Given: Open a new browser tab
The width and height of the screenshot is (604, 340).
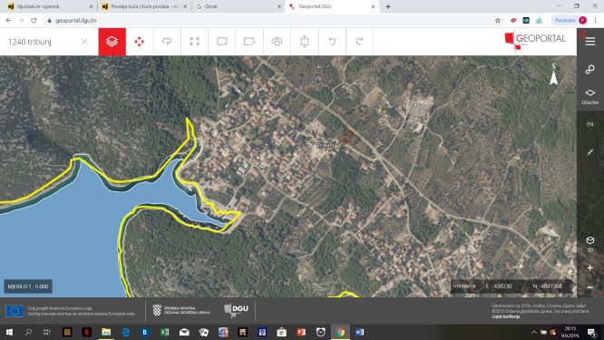Looking at the screenshot, I should [388, 6].
